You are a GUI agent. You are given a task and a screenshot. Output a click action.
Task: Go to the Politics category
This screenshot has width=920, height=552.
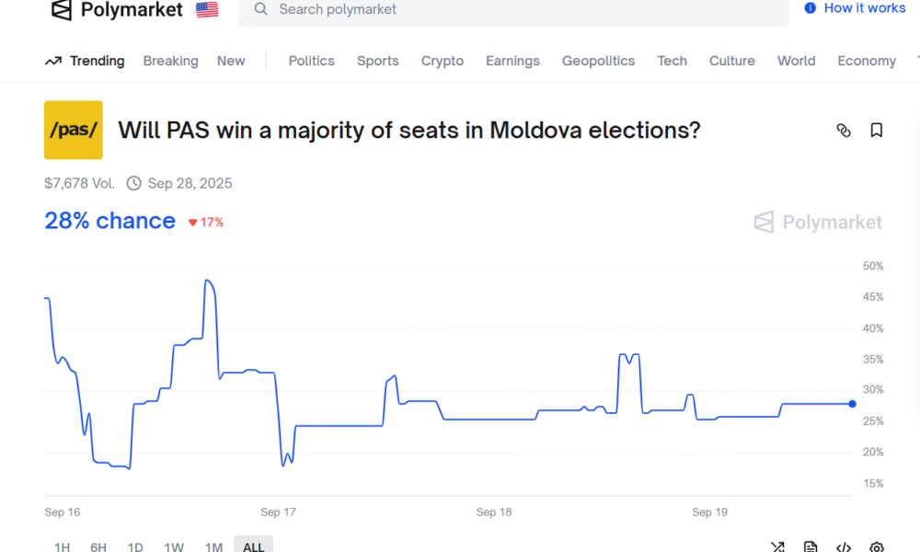[311, 61]
